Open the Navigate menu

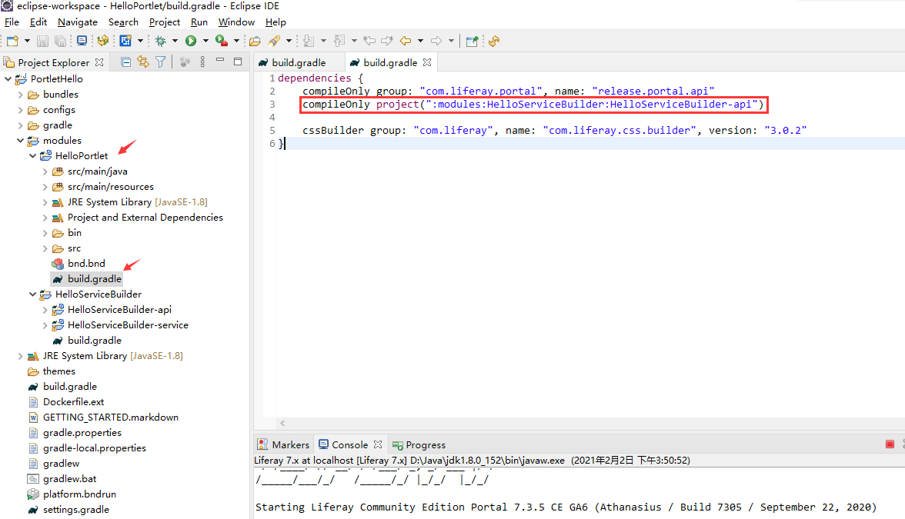click(x=77, y=22)
